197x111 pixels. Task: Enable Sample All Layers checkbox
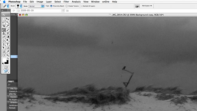[x=82, y=6]
